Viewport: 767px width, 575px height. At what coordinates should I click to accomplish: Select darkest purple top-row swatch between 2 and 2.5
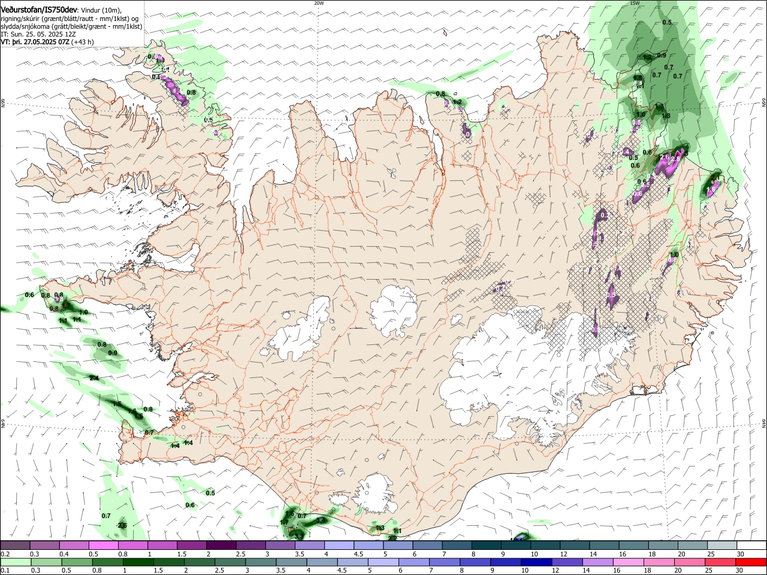pyautogui.click(x=221, y=545)
